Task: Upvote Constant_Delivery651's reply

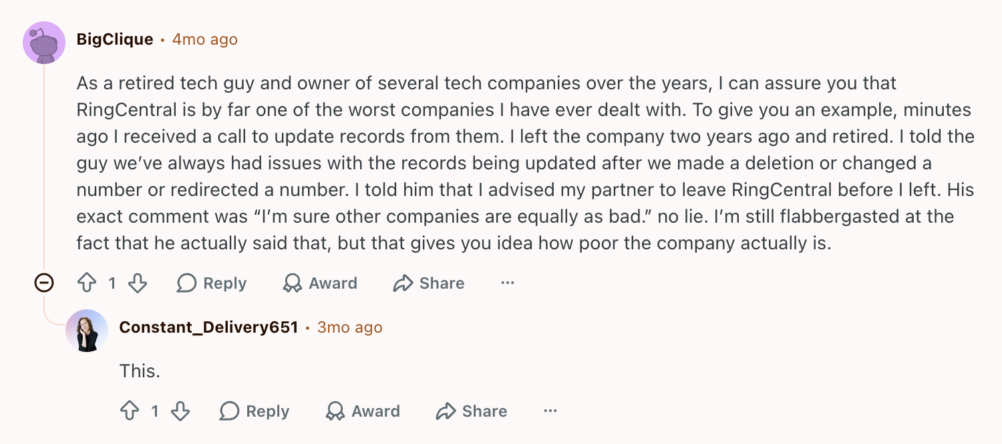Action: (x=130, y=411)
